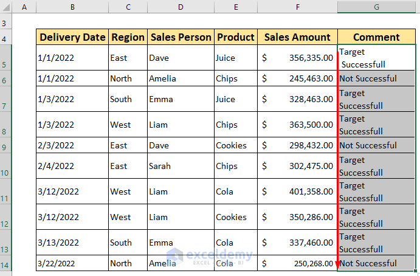Select the Sales Person header cell

pyautogui.click(x=180, y=37)
